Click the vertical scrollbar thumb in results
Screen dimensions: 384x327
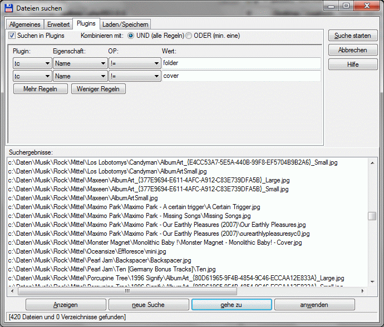[x=372, y=216]
